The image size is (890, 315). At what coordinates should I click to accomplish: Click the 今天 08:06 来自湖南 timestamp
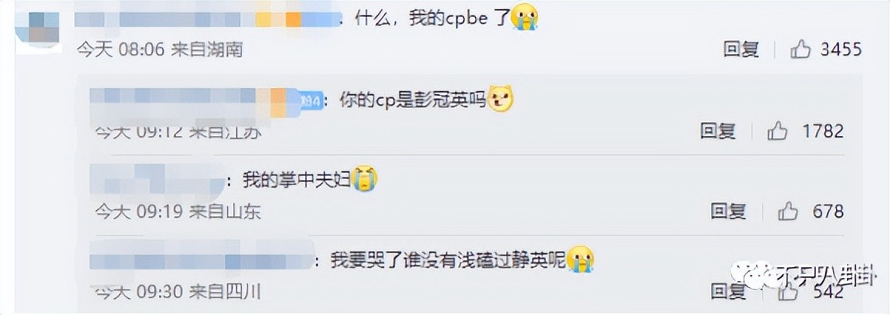[x=160, y=50]
